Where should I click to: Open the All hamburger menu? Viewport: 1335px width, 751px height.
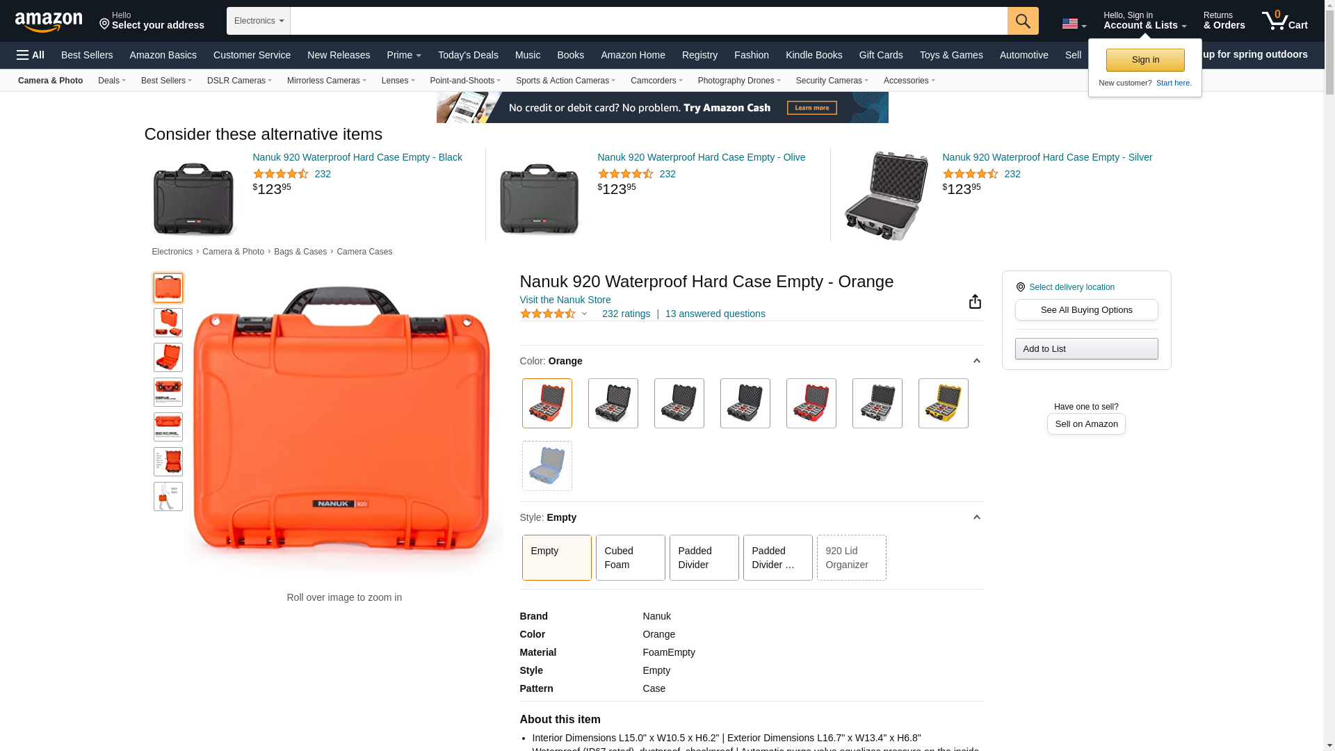pyautogui.click(x=31, y=55)
